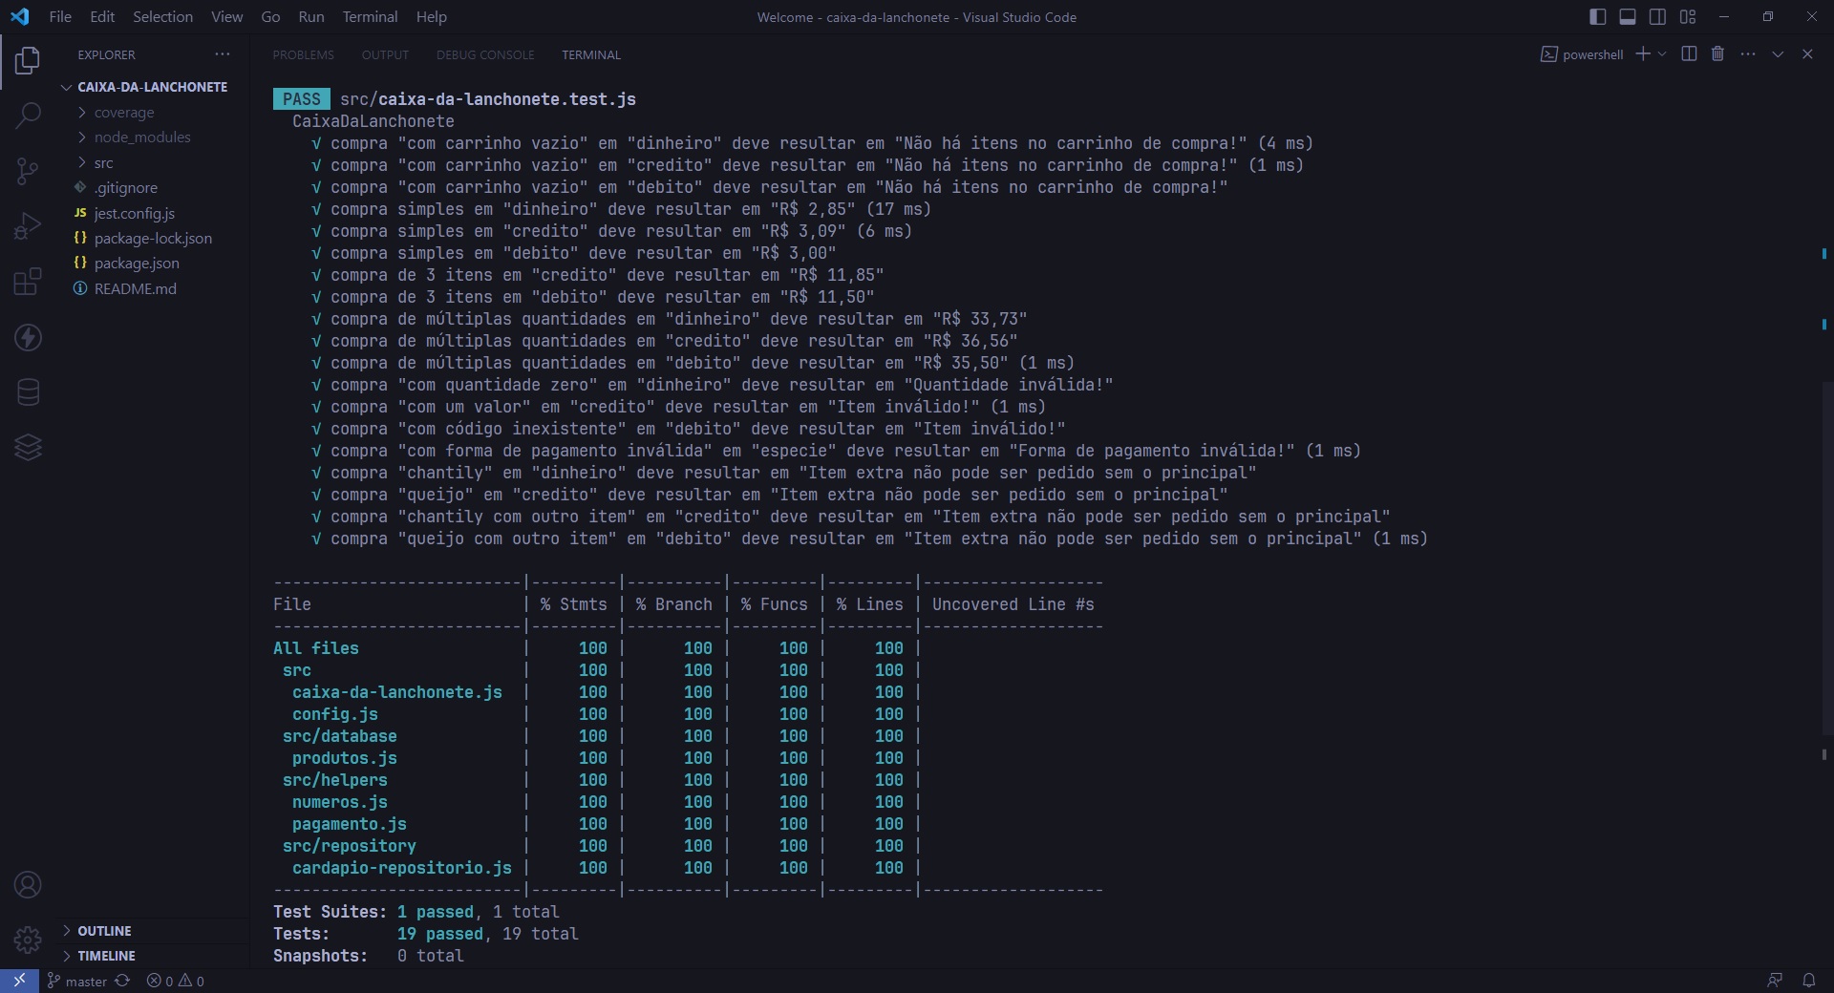Screen dimensions: 1834x993
Task: Open the Thunder Client lightning icon
Action: (28, 337)
